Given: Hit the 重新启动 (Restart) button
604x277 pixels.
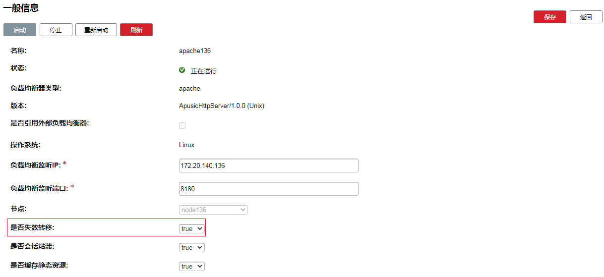Looking at the screenshot, I should 96,30.
